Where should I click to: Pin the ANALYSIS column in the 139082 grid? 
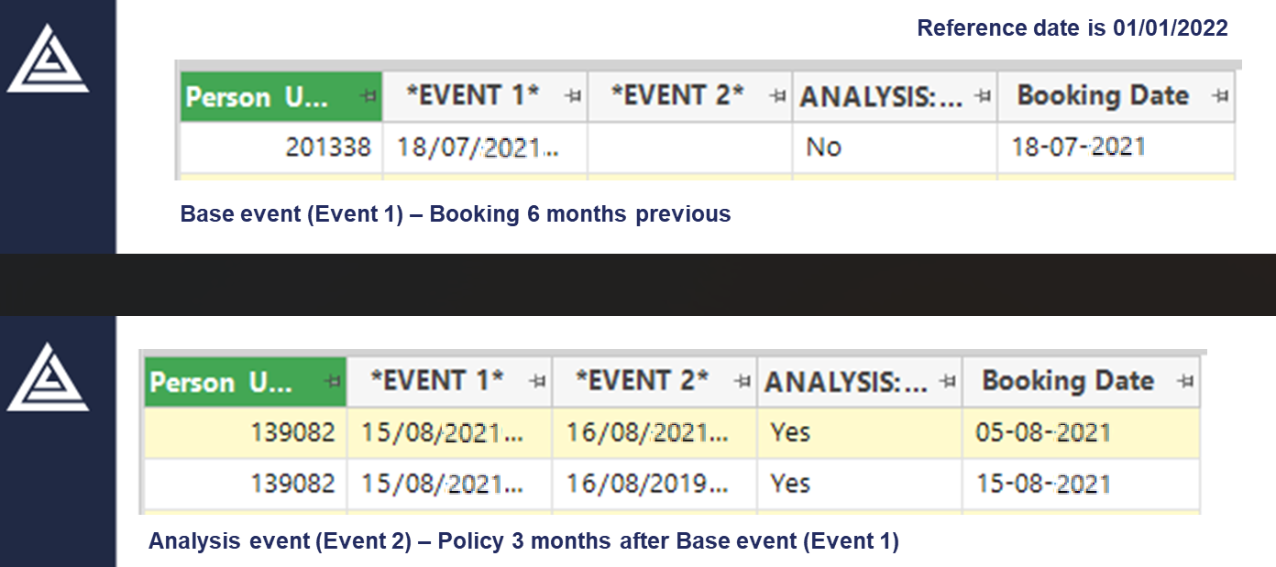(x=948, y=381)
